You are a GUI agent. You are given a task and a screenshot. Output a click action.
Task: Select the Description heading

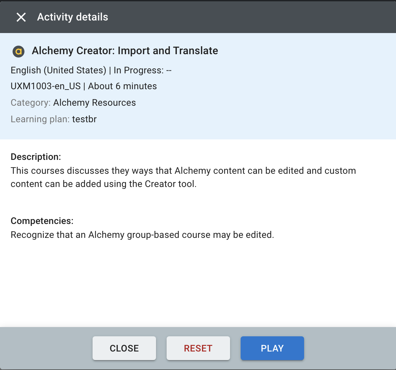coord(36,157)
